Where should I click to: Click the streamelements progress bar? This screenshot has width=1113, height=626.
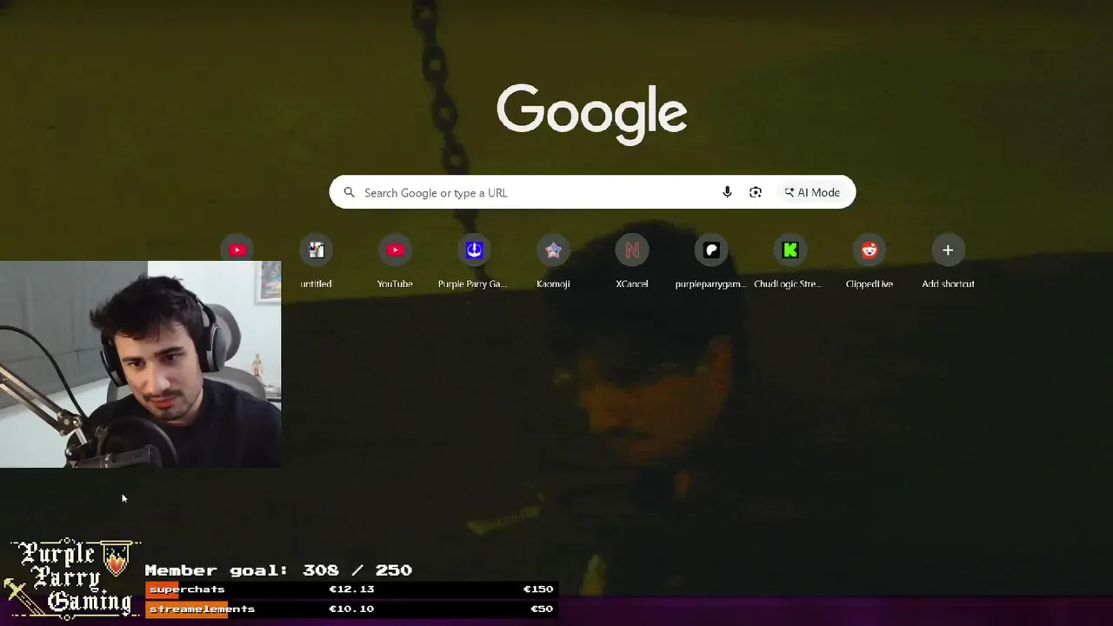350,609
